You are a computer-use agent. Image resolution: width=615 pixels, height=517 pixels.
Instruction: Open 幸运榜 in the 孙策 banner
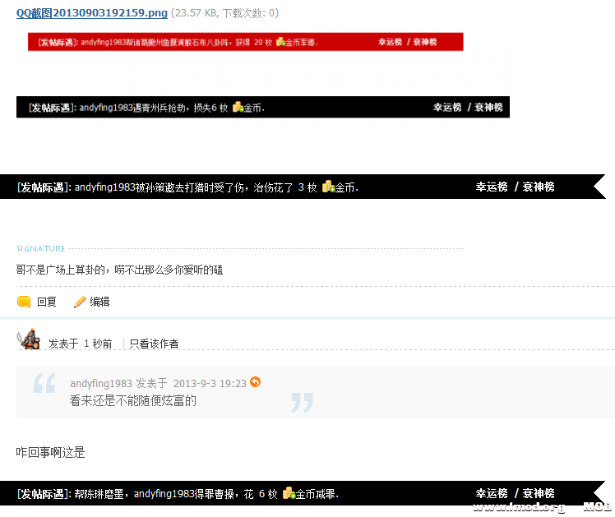[492, 187]
